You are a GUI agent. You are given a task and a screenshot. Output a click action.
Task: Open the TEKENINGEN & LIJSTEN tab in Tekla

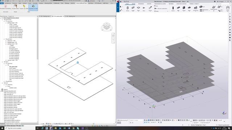[x=160, y=4]
